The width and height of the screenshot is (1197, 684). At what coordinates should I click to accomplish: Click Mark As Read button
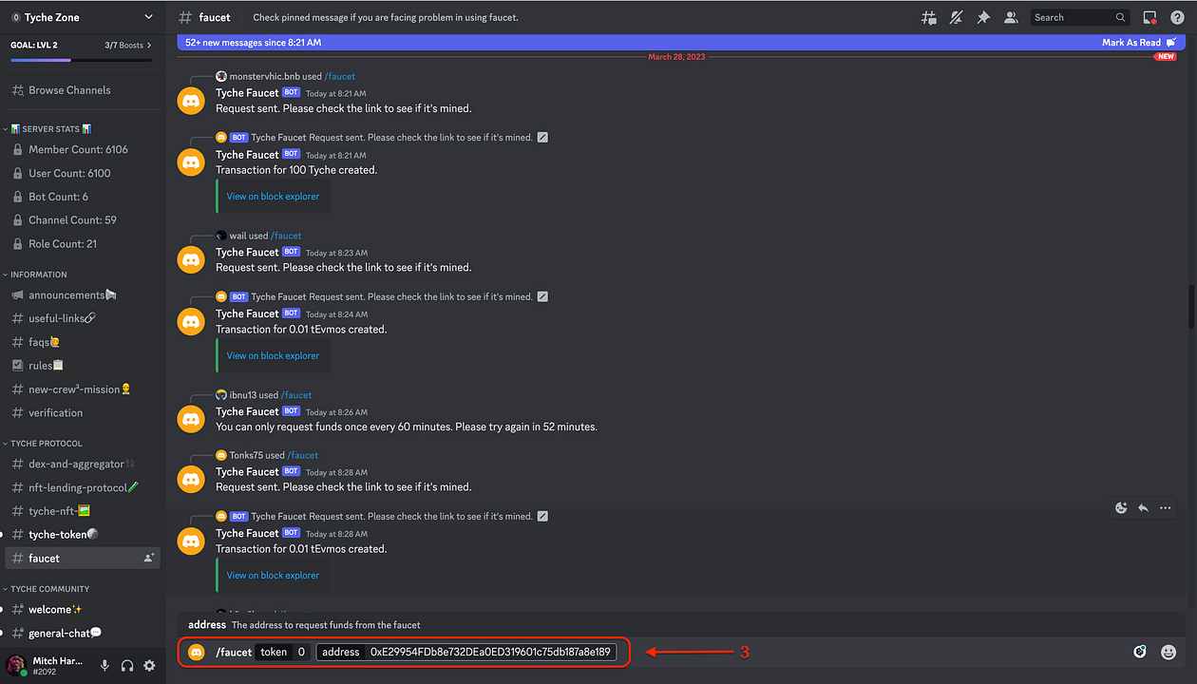click(1138, 43)
